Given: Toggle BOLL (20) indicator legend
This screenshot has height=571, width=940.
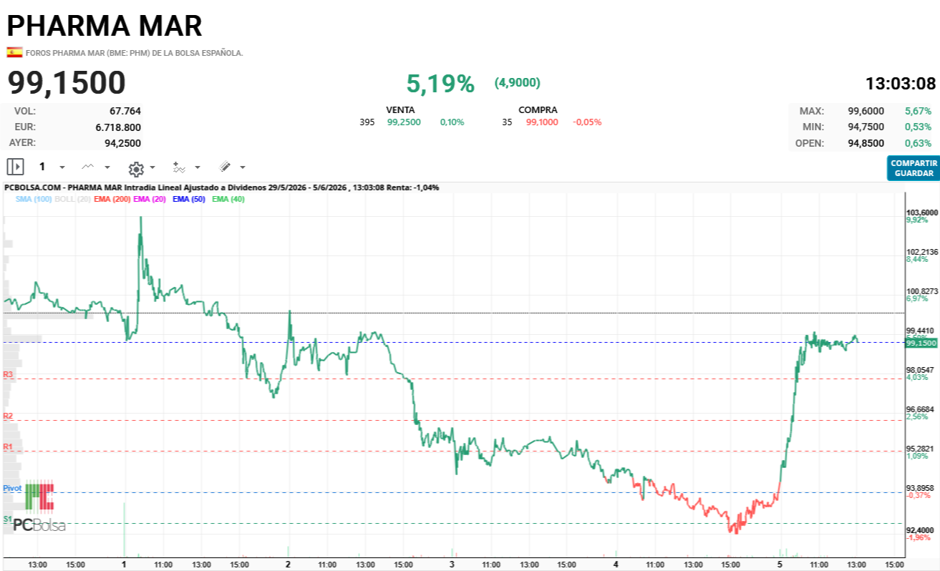Looking at the screenshot, I should (72, 199).
